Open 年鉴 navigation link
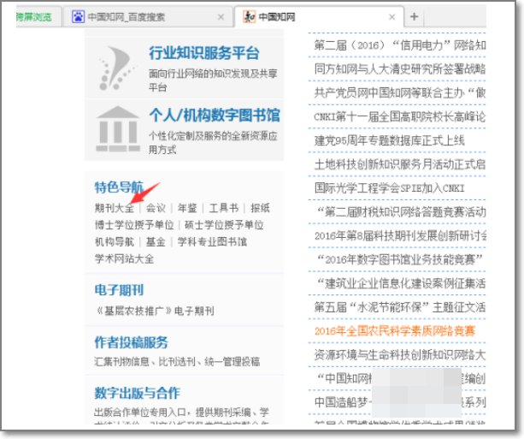 point(187,208)
